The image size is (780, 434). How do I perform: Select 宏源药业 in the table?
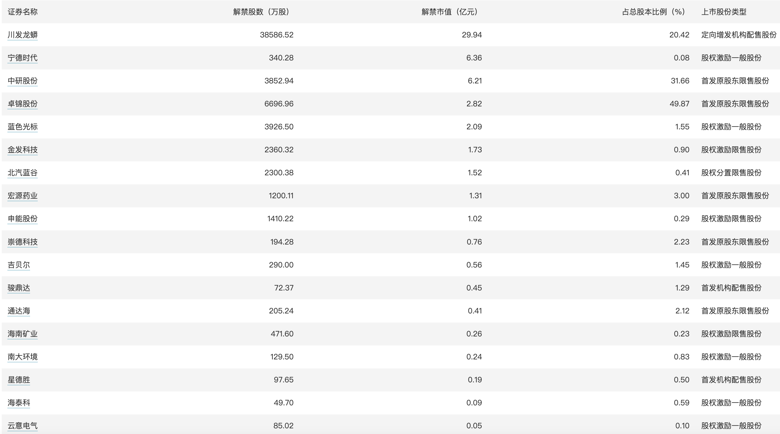point(23,196)
